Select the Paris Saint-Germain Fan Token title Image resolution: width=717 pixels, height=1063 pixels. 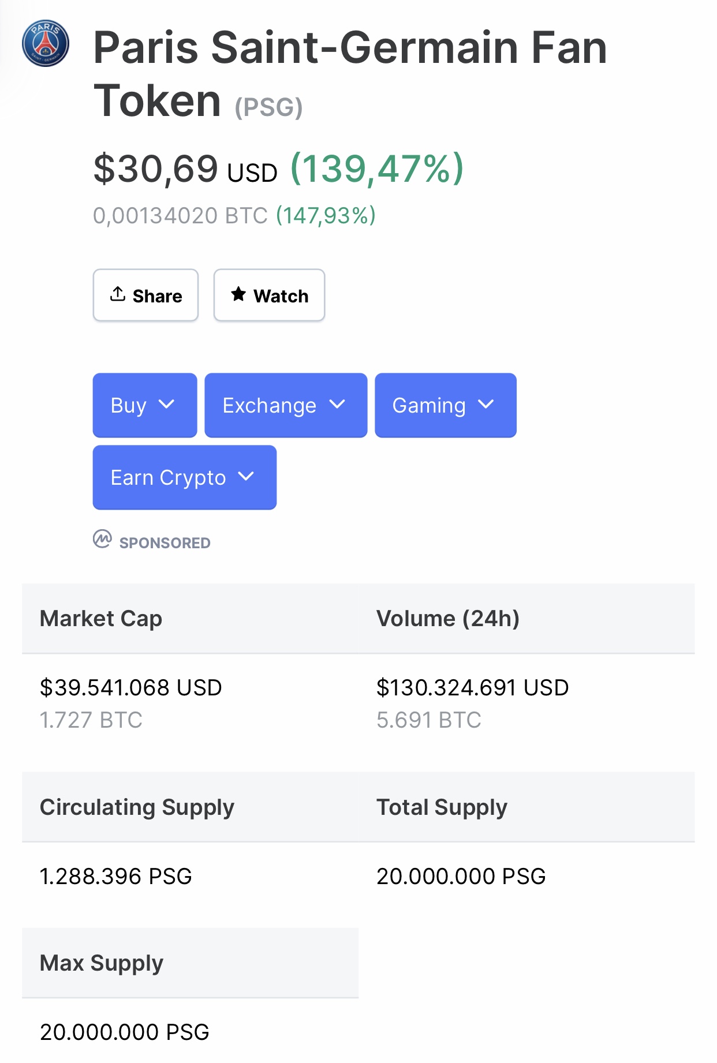(x=350, y=74)
